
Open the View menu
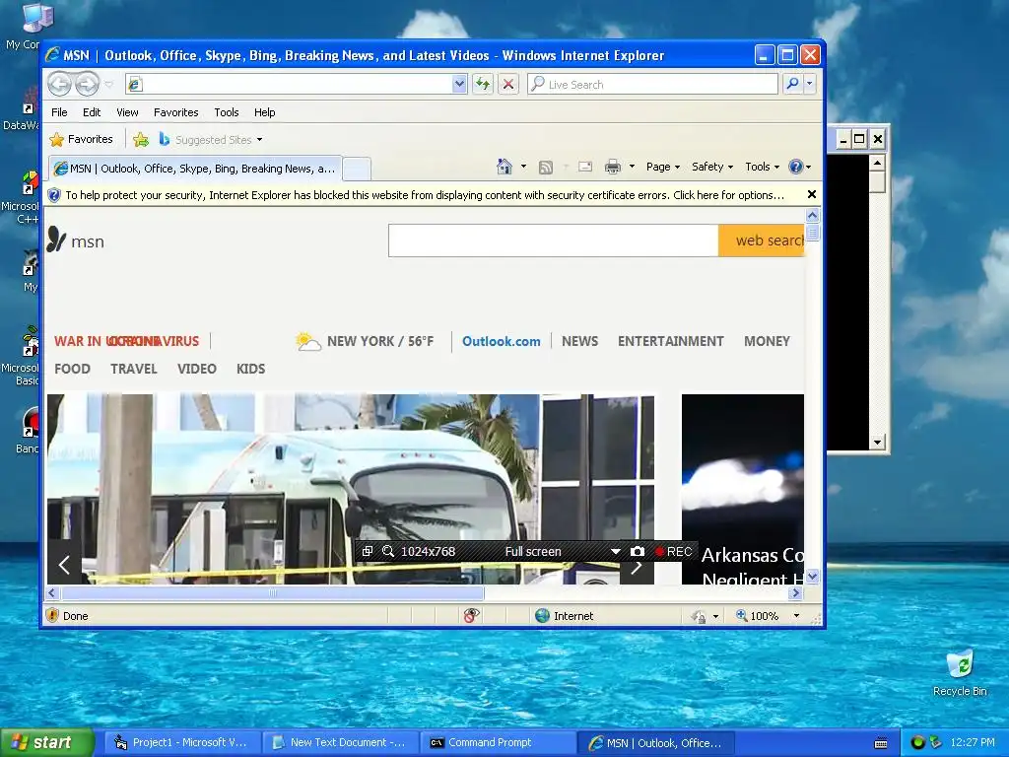127,112
